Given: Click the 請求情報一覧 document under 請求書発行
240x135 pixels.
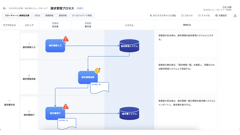Looking at the screenshot, I should (67, 124).
